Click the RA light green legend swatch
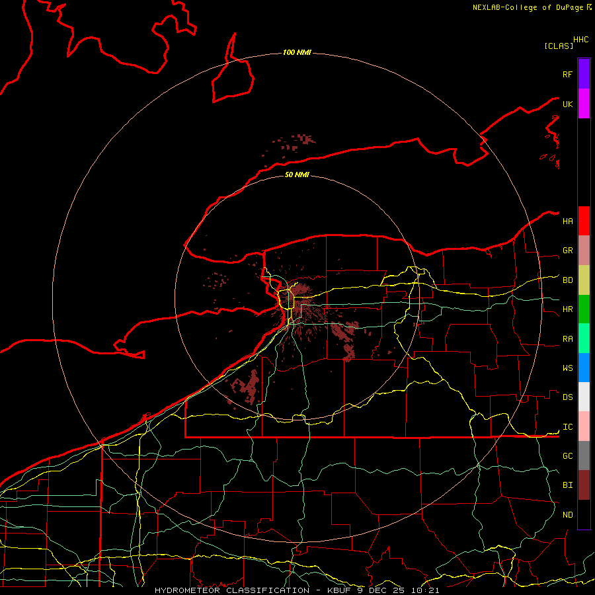This screenshot has height=595, width=595. 584,338
